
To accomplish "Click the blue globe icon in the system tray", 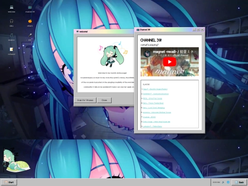I will coord(228,182).
